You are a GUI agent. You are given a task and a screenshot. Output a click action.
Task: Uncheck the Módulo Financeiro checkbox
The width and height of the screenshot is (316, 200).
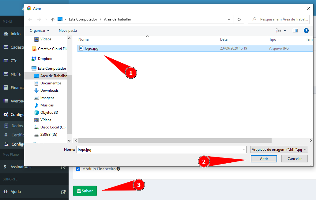click(78, 169)
